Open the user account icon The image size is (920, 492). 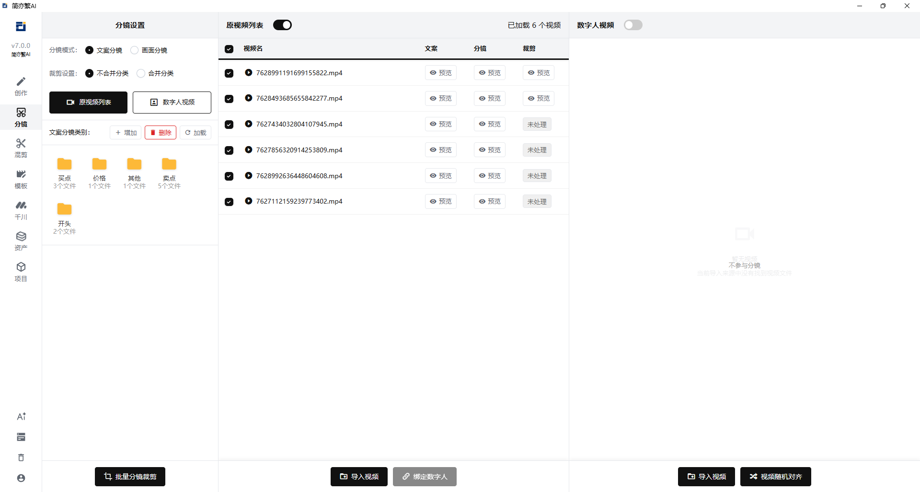21,478
